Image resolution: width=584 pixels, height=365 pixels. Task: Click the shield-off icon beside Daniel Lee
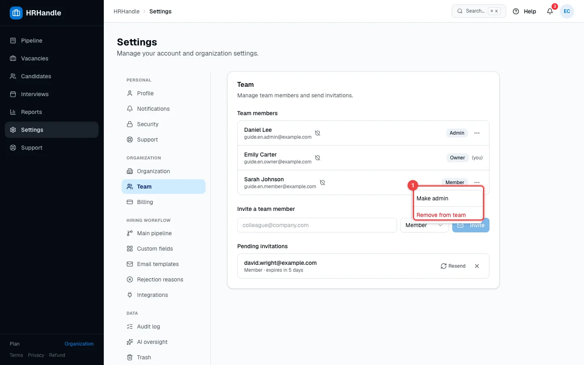click(x=318, y=133)
